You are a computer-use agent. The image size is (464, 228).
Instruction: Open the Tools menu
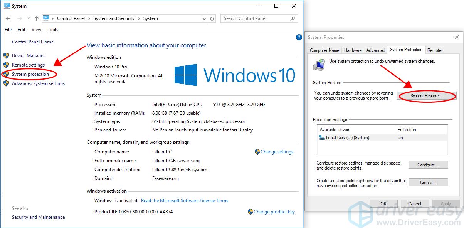(52, 29)
